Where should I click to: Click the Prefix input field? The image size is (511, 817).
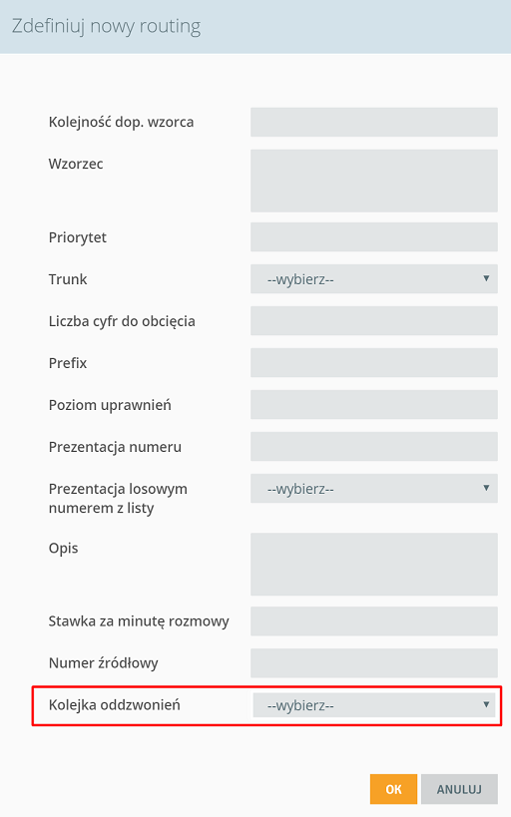(374, 363)
